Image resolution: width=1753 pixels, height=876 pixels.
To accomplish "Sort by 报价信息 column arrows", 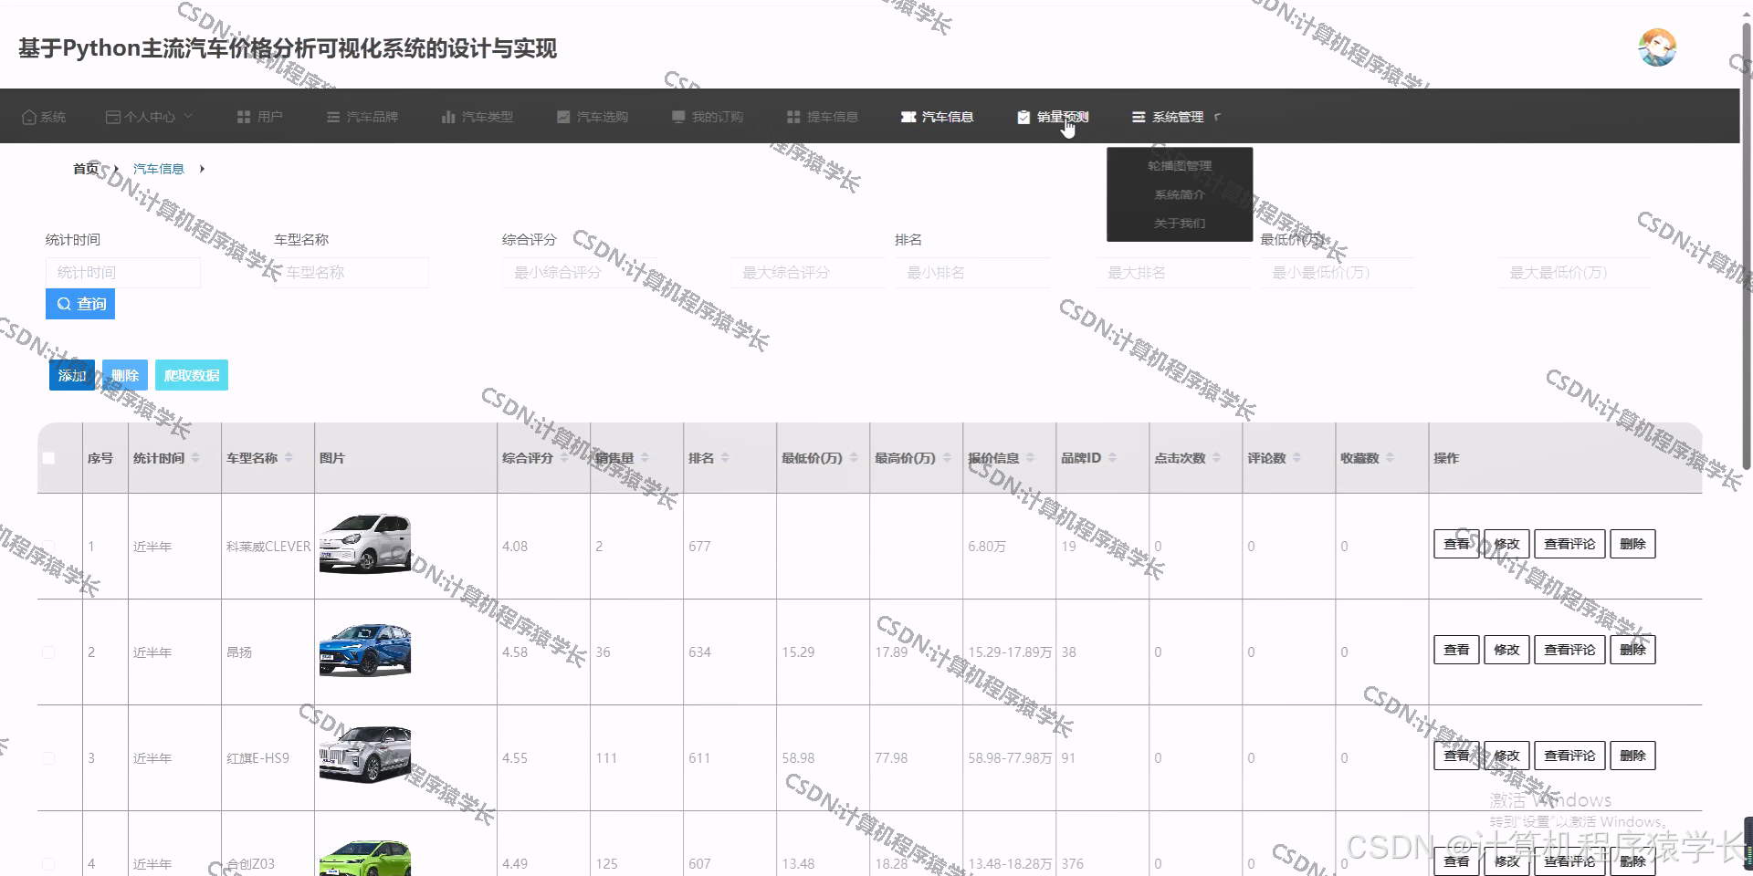I will tap(1030, 458).
